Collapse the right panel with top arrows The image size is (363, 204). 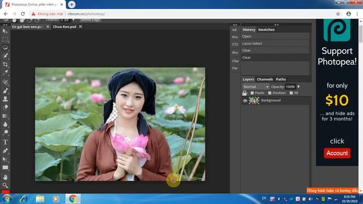[276, 24]
